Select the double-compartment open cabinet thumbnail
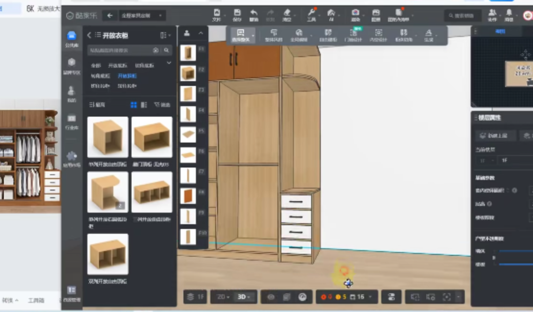The height and width of the screenshot is (312, 533). tap(108, 254)
